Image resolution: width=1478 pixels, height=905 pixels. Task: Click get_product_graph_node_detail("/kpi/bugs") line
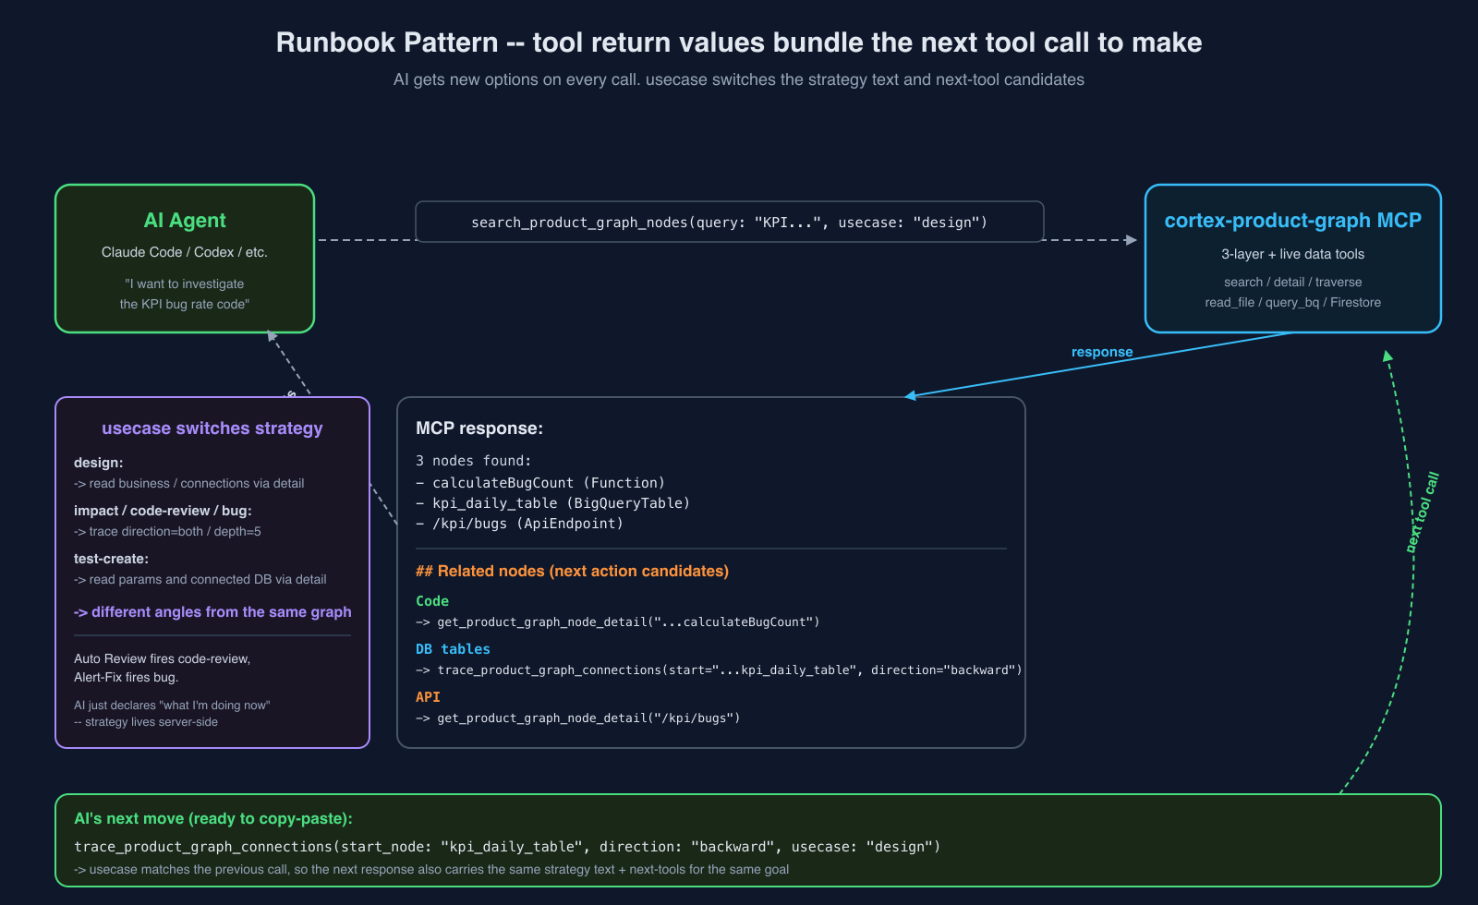point(578,718)
